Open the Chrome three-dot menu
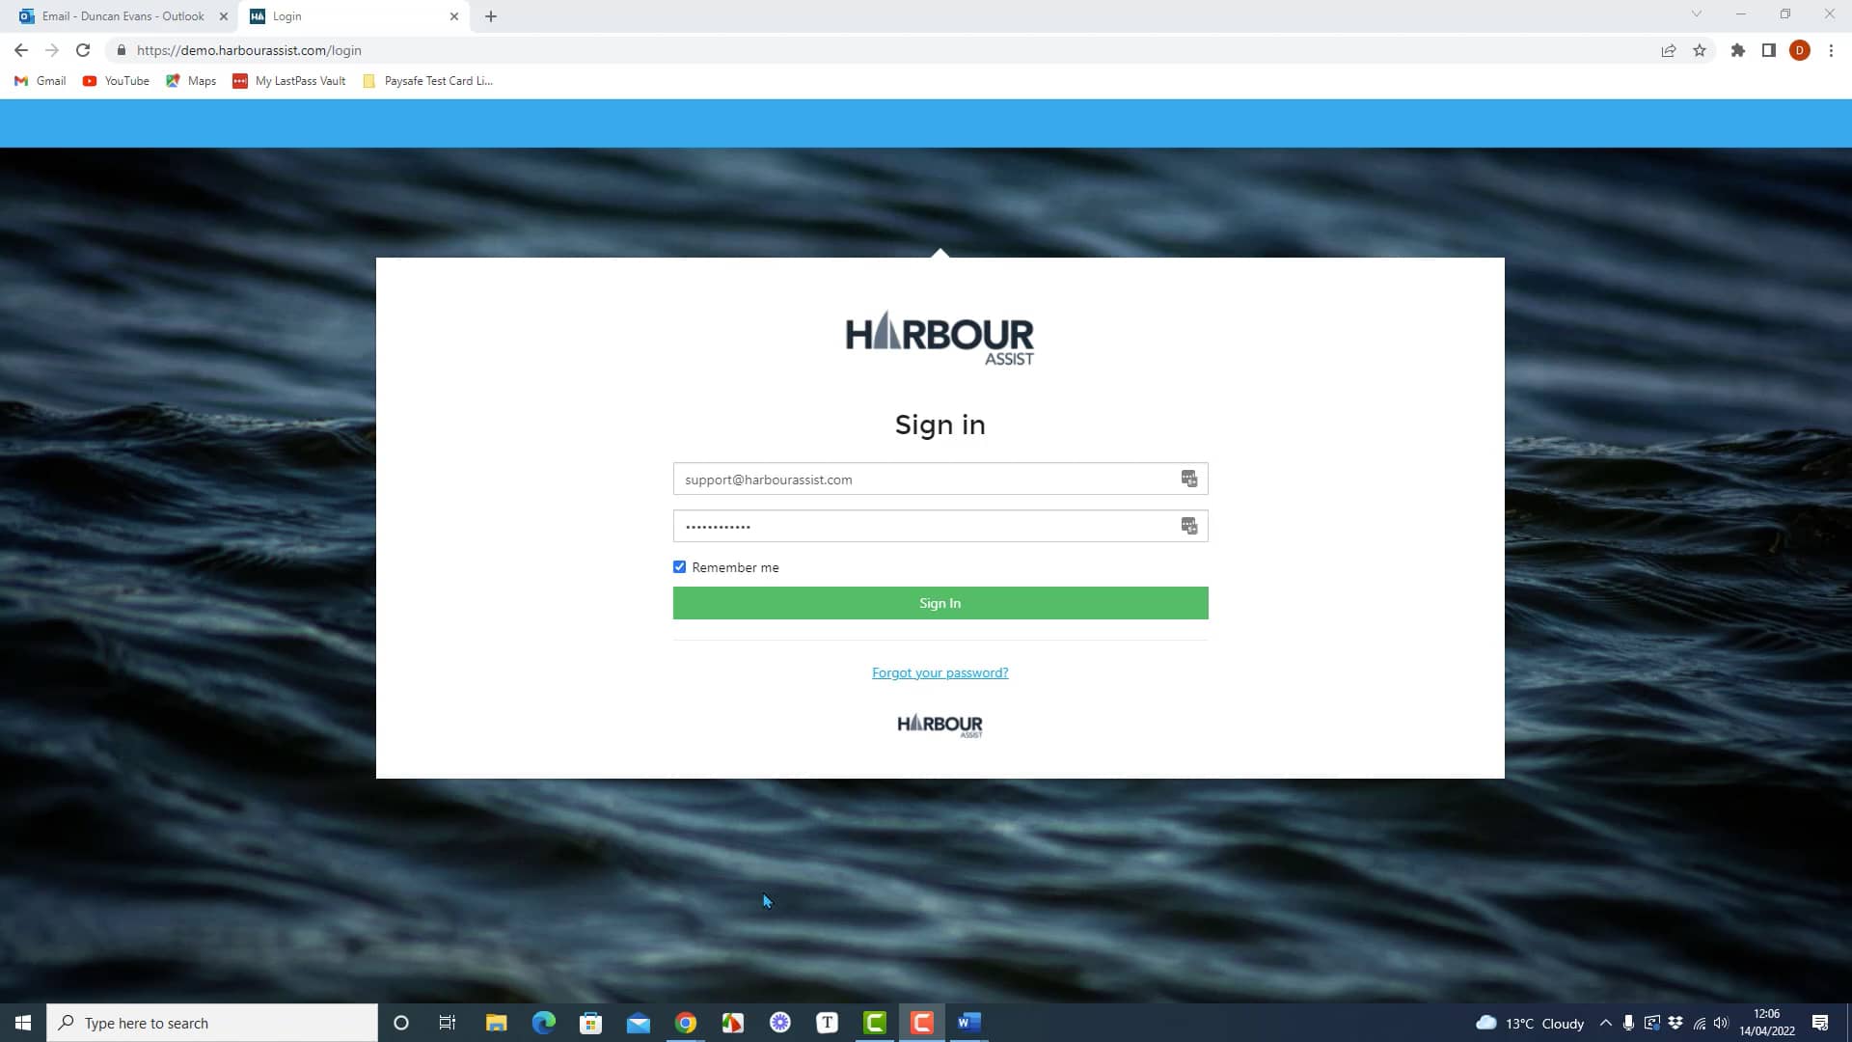This screenshot has height=1042, width=1852. pos(1831,50)
